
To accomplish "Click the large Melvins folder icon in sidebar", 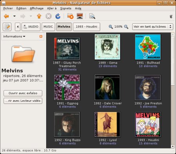I will (x=23, y=54).
